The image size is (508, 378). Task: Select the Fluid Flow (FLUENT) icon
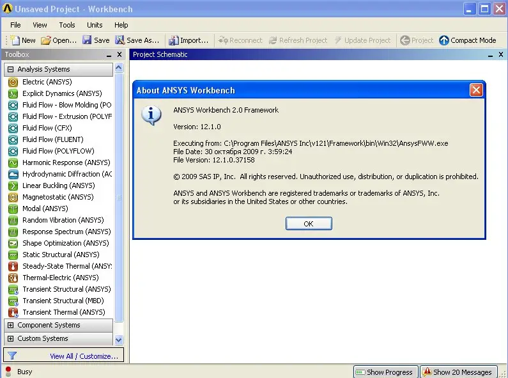(13, 139)
